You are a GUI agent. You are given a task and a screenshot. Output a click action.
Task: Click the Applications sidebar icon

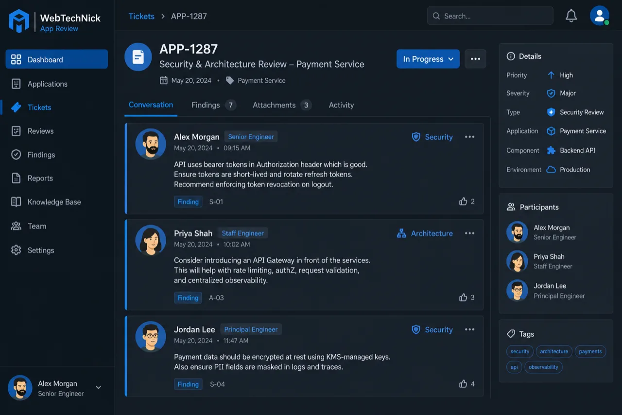point(16,84)
